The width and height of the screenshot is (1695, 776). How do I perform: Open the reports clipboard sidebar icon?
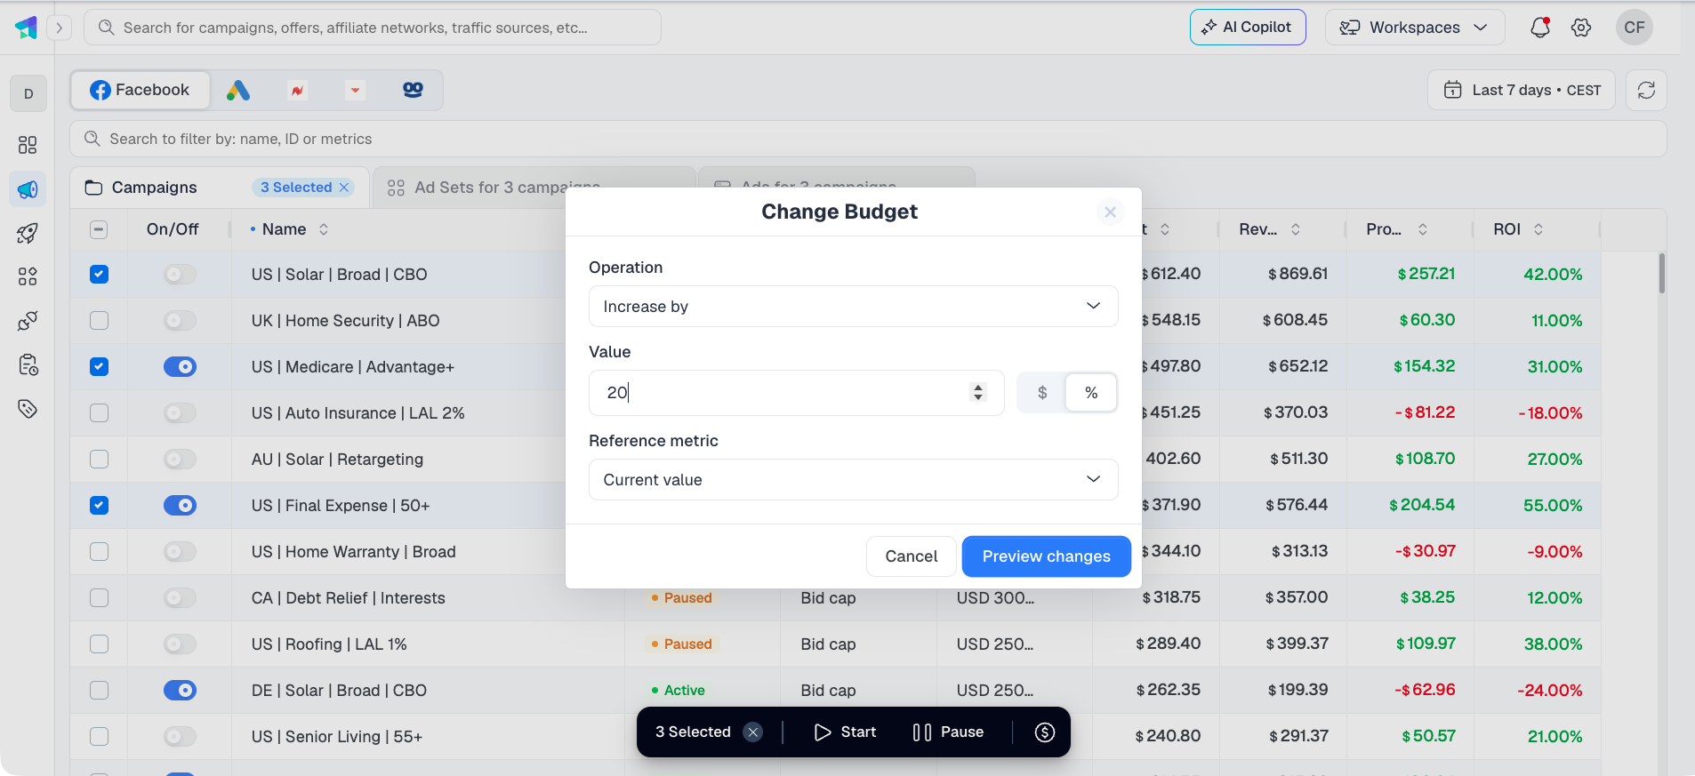(x=28, y=364)
